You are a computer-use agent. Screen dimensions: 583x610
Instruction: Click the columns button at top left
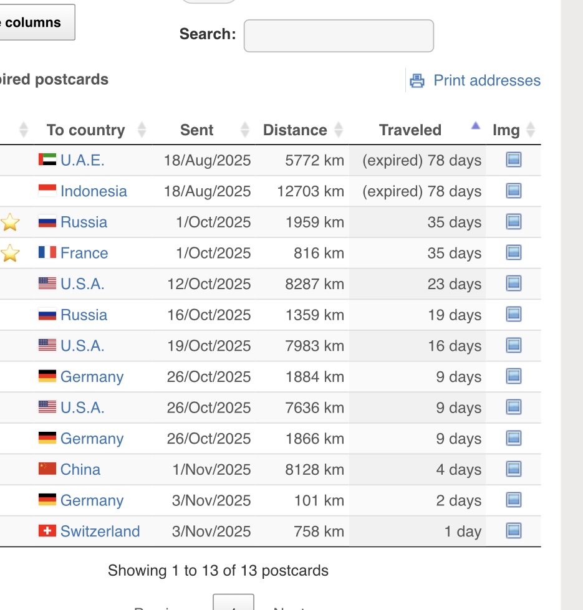coord(35,22)
